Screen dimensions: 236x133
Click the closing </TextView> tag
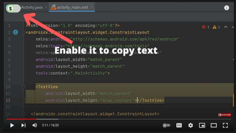pos(151,100)
